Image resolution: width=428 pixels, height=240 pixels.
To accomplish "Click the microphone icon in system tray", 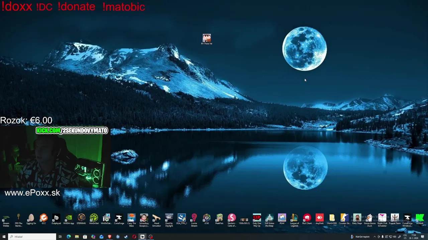I will click(383, 237).
